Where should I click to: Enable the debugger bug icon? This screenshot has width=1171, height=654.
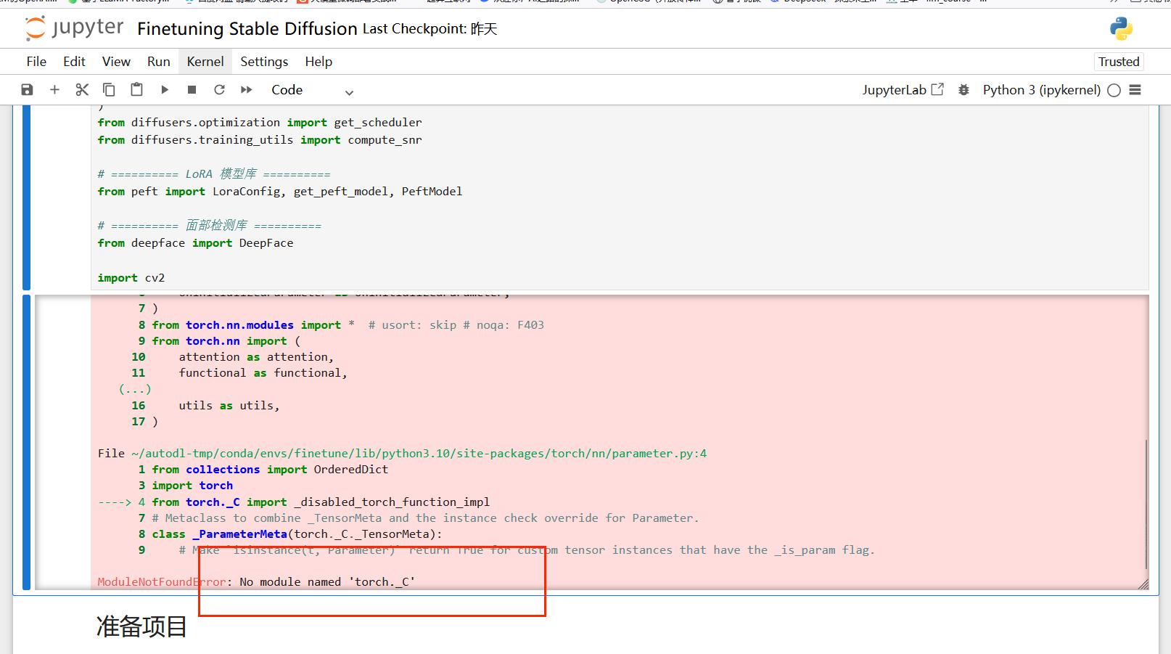(x=963, y=90)
